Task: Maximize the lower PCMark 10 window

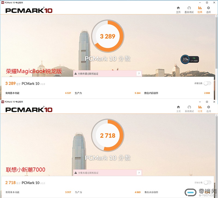Action: click(x=207, y=102)
